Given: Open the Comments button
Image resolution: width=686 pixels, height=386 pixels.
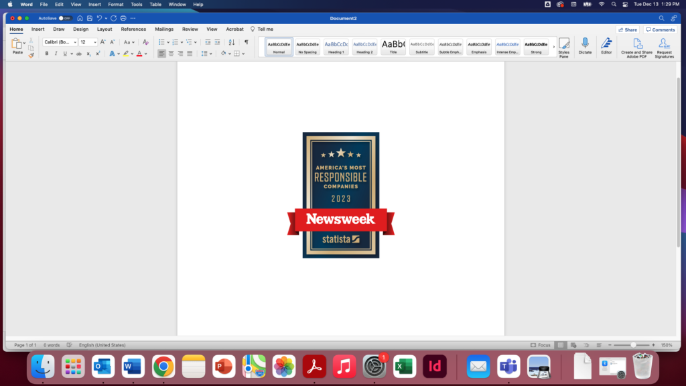Looking at the screenshot, I should pos(661,29).
